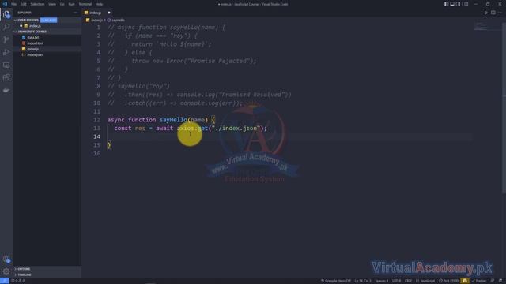Open the Accounts icon in activity bar
Screen dimensions: 506x284
[x=6, y=259]
